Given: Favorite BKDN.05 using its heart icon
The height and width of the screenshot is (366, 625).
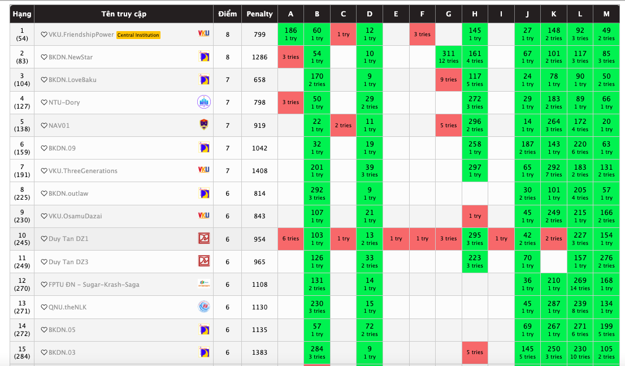Looking at the screenshot, I should pos(44,330).
